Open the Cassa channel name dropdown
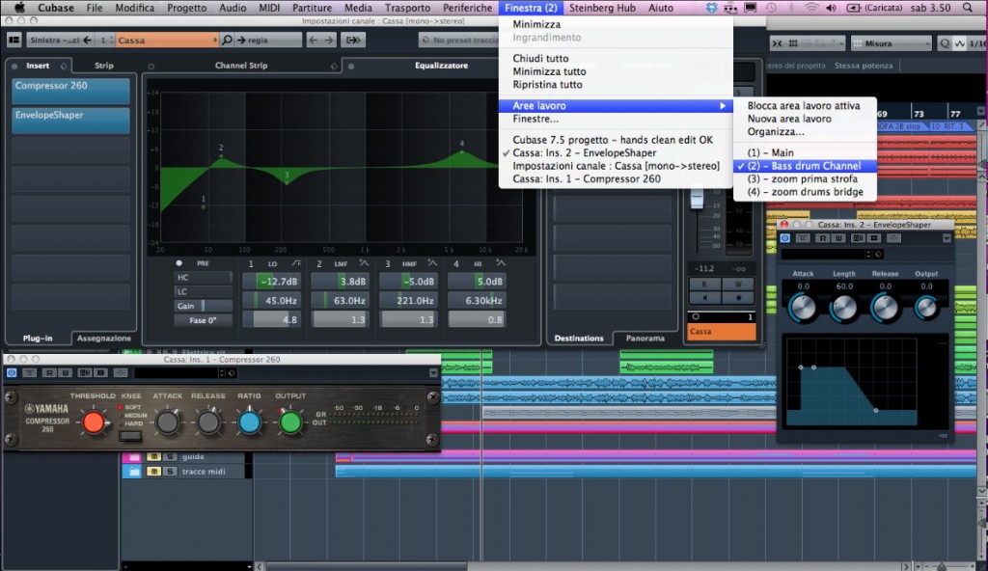The image size is (988, 571). 167,40
